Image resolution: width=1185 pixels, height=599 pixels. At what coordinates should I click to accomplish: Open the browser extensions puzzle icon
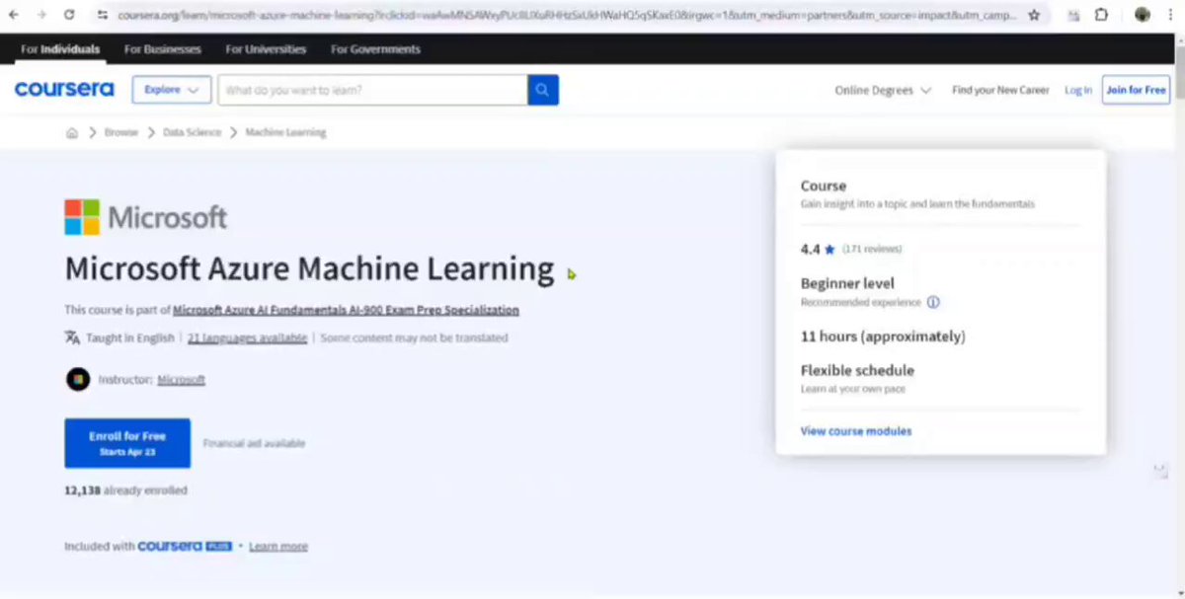click(1101, 15)
